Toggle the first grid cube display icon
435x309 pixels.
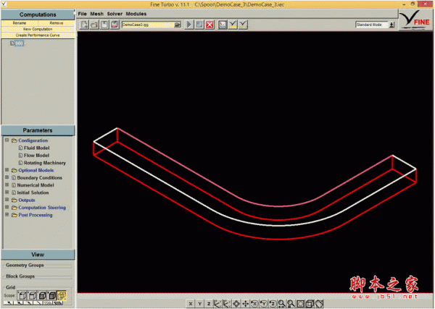22,296
